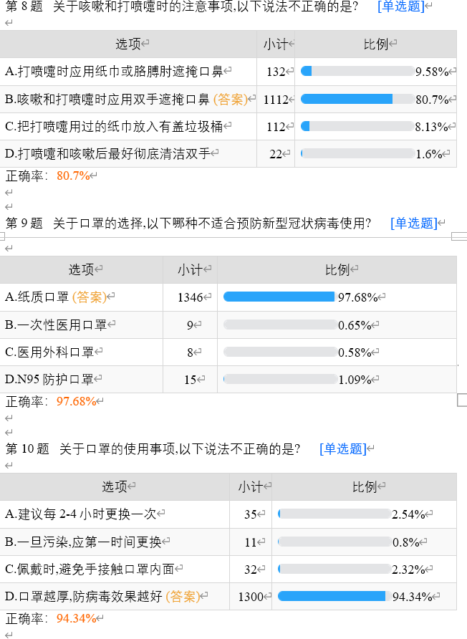The image size is (467, 639).
Task: Click the 小计 header in question 9 table
Action: pos(190,270)
